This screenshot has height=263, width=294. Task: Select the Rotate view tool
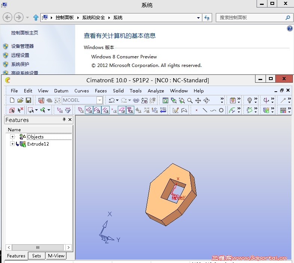(206, 101)
